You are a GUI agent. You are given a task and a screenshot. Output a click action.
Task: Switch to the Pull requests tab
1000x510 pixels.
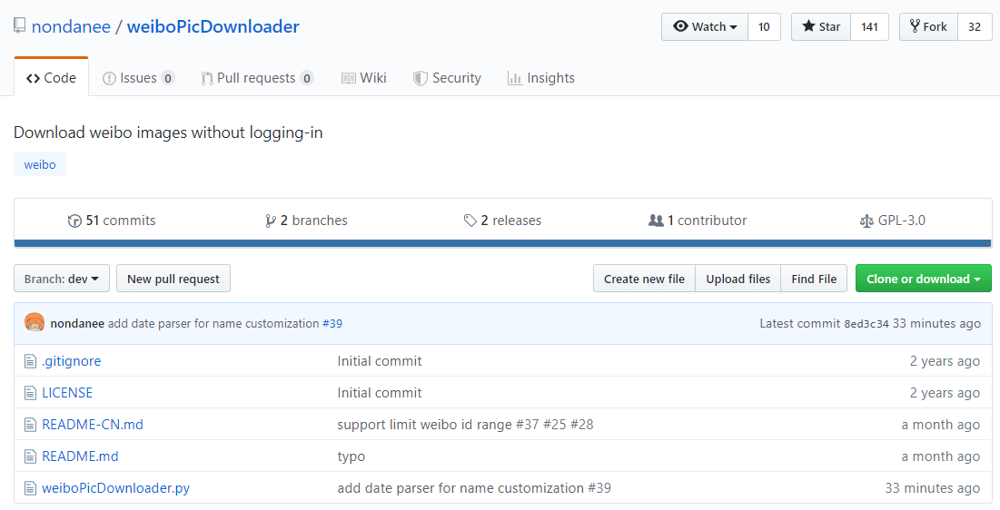pos(257,78)
